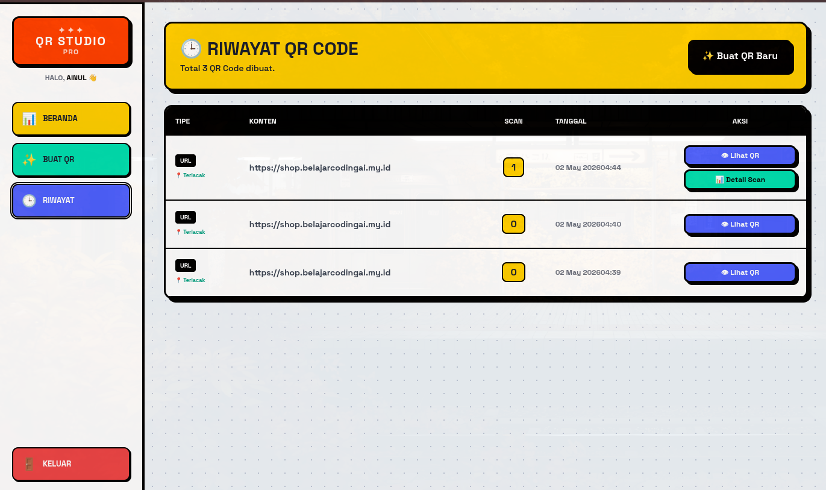The image size is (826, 490).
Task: Click the TANGGAL column header
Action: pyautogui.click(x=571, y=121)
